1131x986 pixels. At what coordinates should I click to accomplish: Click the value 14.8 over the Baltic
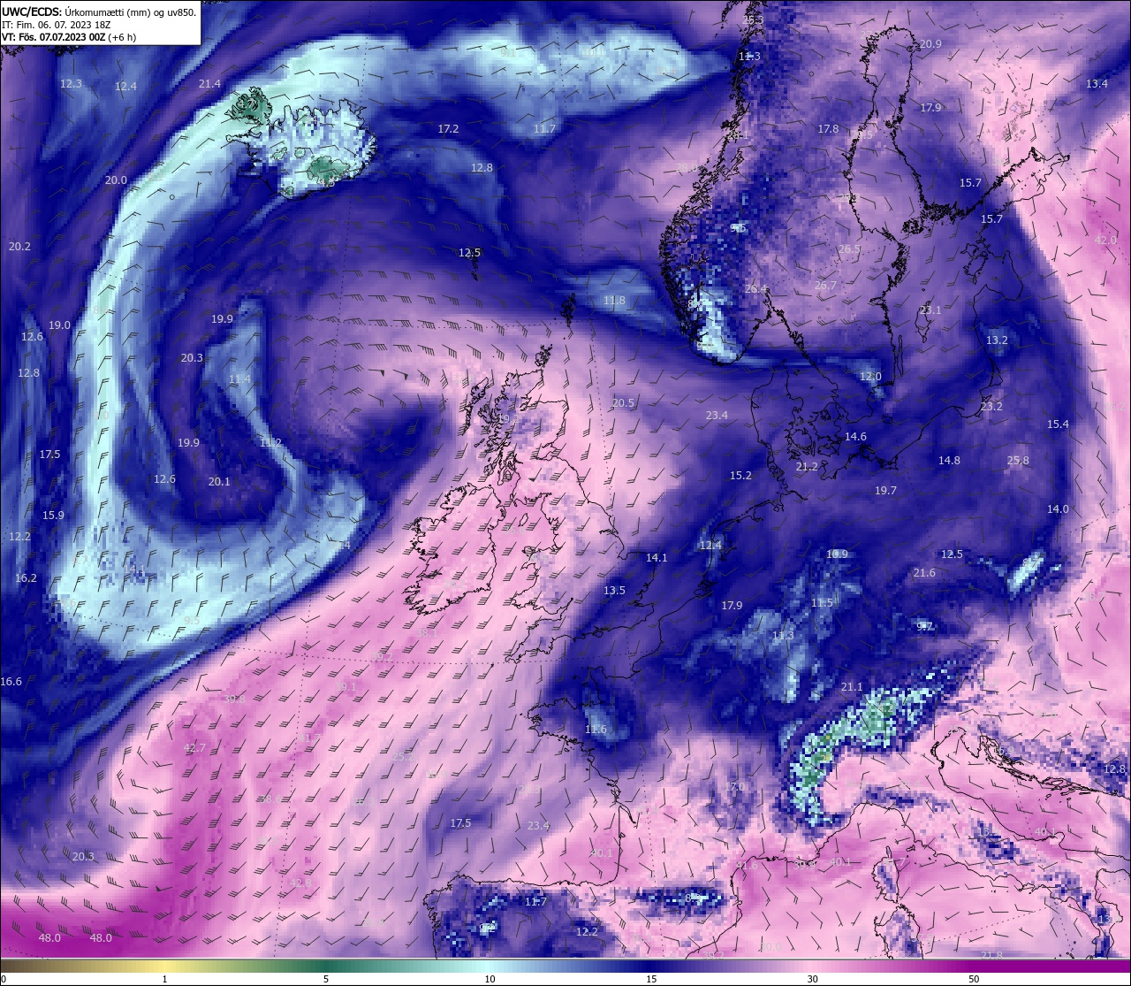pos(949,461)
